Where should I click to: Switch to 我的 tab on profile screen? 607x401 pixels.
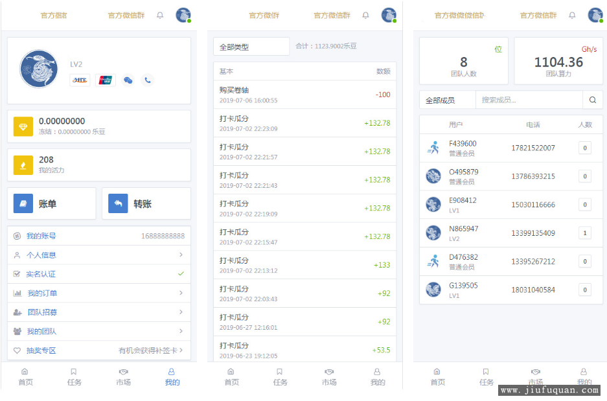coord(172,376)
